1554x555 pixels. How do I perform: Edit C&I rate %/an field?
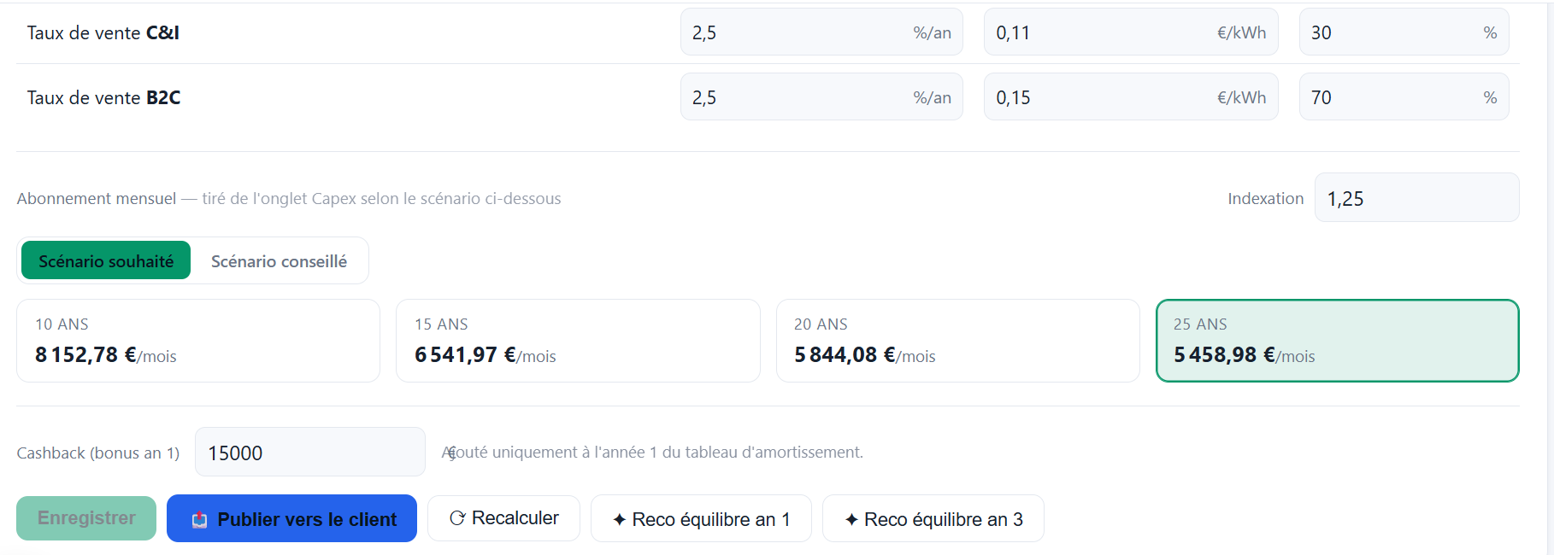click(795, 32)
